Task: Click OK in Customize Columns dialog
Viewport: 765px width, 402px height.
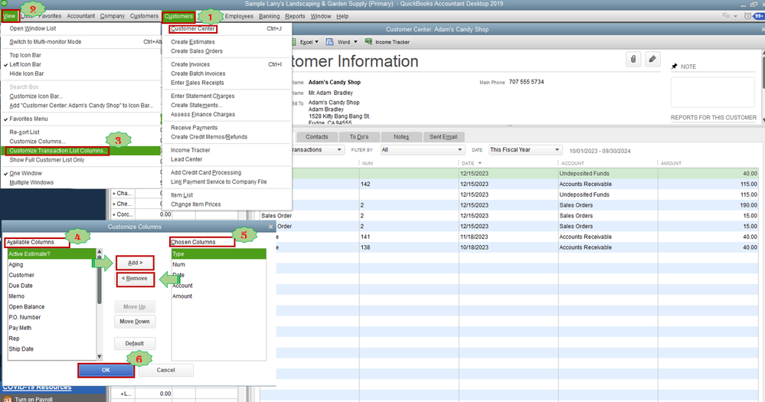Action: [106, 370]
